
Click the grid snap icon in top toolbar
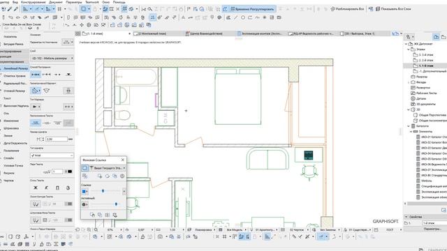(59, 9)
